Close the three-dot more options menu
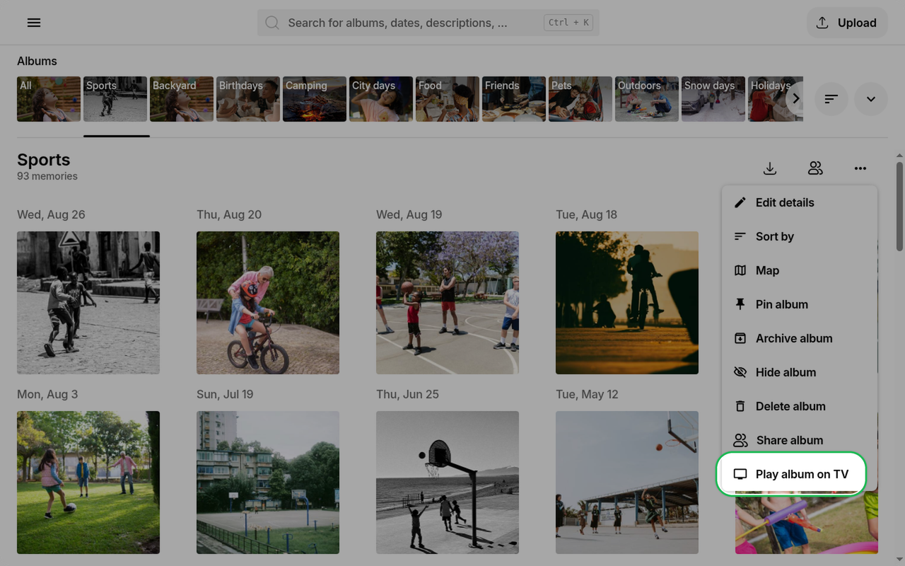The width and height of the screenshot is (905, 566). 860,168
